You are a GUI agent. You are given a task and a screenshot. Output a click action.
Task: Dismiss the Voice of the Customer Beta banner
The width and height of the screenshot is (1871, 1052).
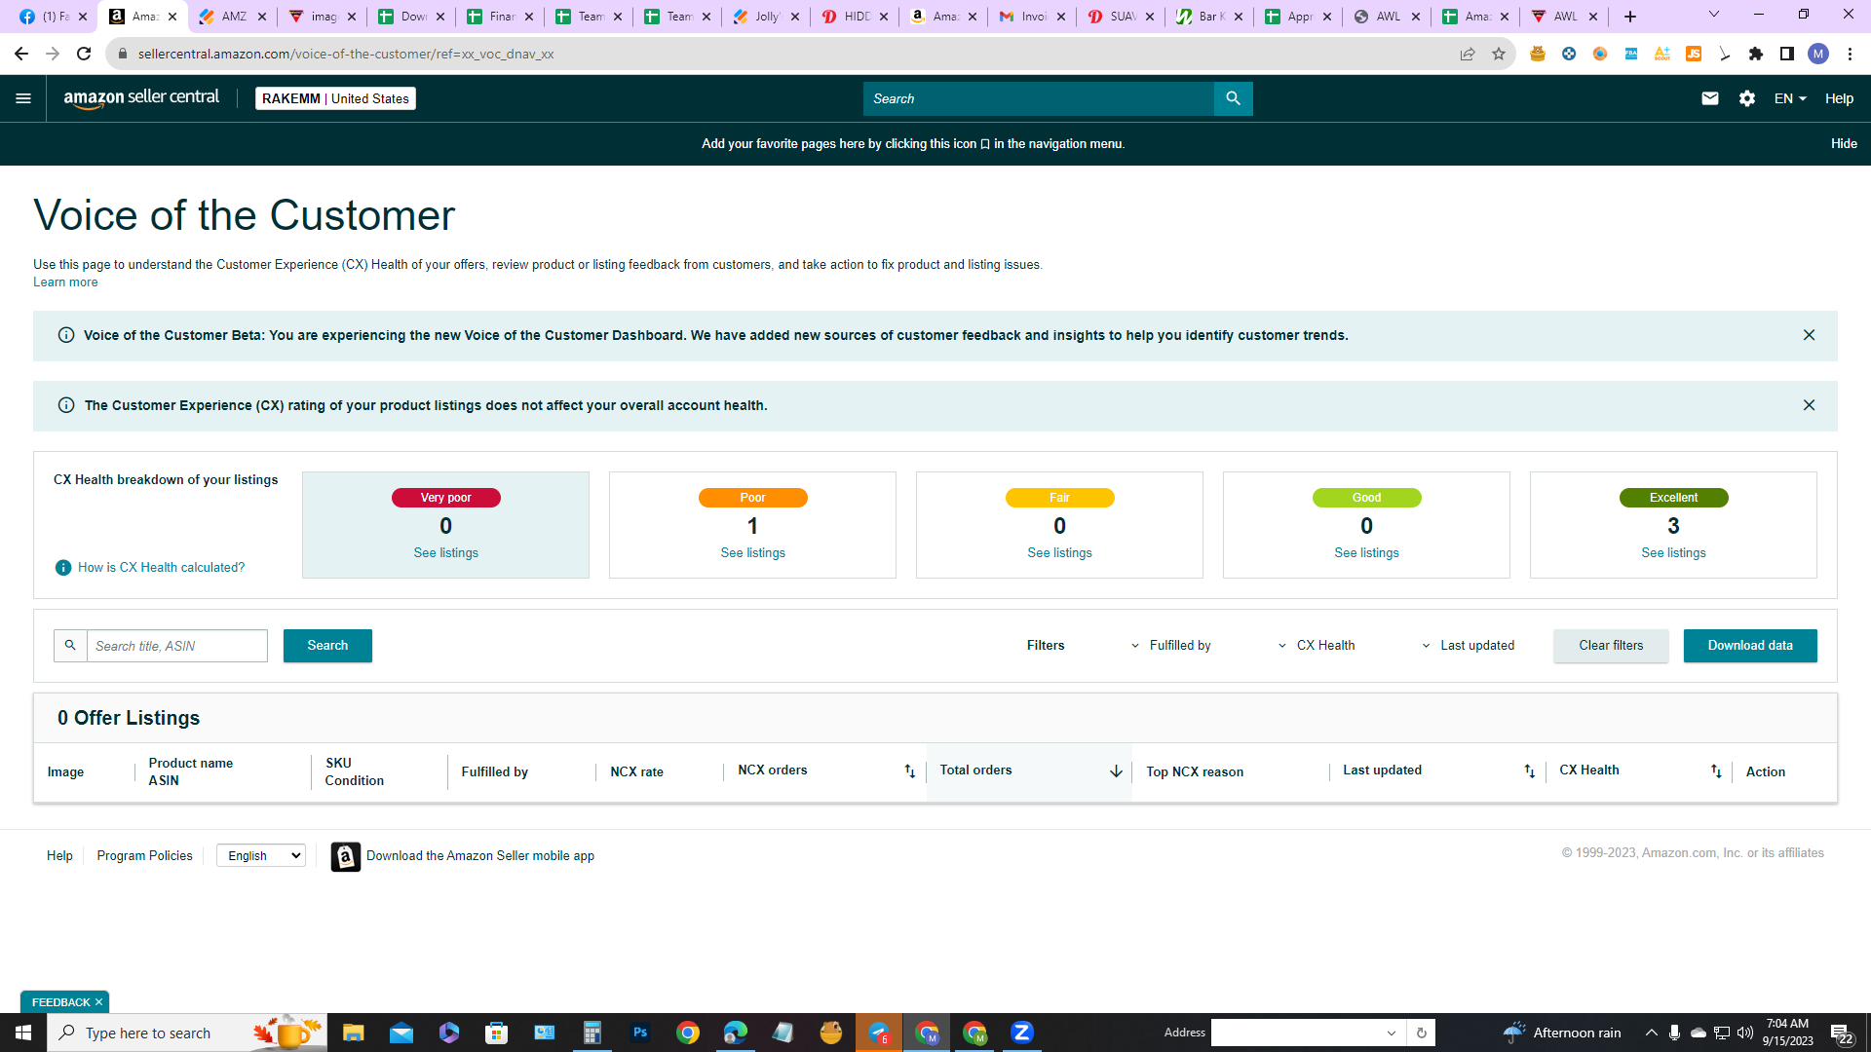pyautogui.click(x=1809, y=335)
